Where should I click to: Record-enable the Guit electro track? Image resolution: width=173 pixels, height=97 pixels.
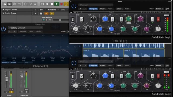[50, 20]
